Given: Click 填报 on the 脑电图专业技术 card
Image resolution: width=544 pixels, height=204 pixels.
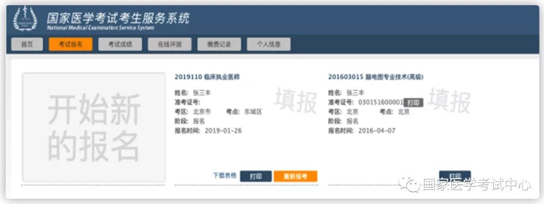Looking at the screenshot, I should pos(449,101).
